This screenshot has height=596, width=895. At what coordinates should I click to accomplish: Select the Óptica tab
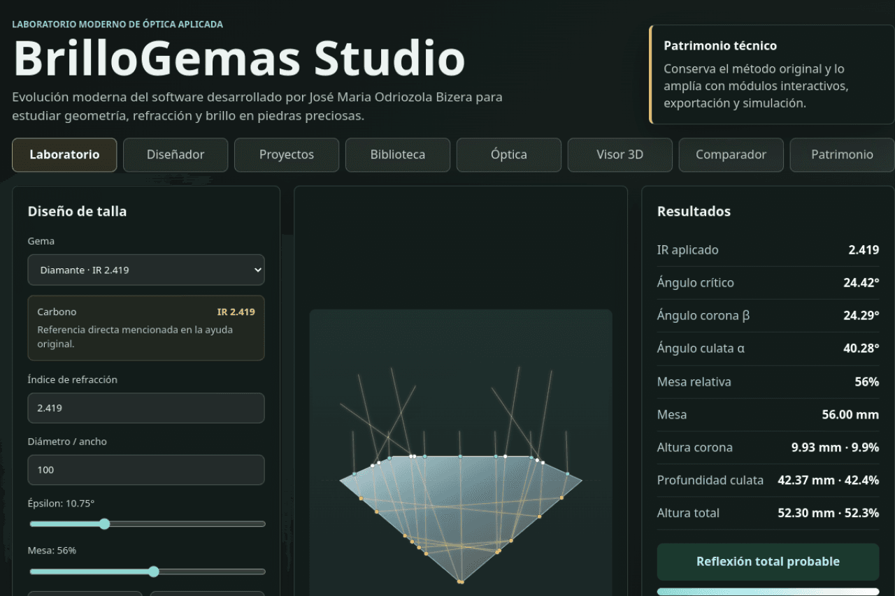[x=509, y=154]
